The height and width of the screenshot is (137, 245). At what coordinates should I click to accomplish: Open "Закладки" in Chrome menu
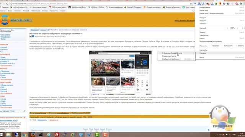(220, 24)
